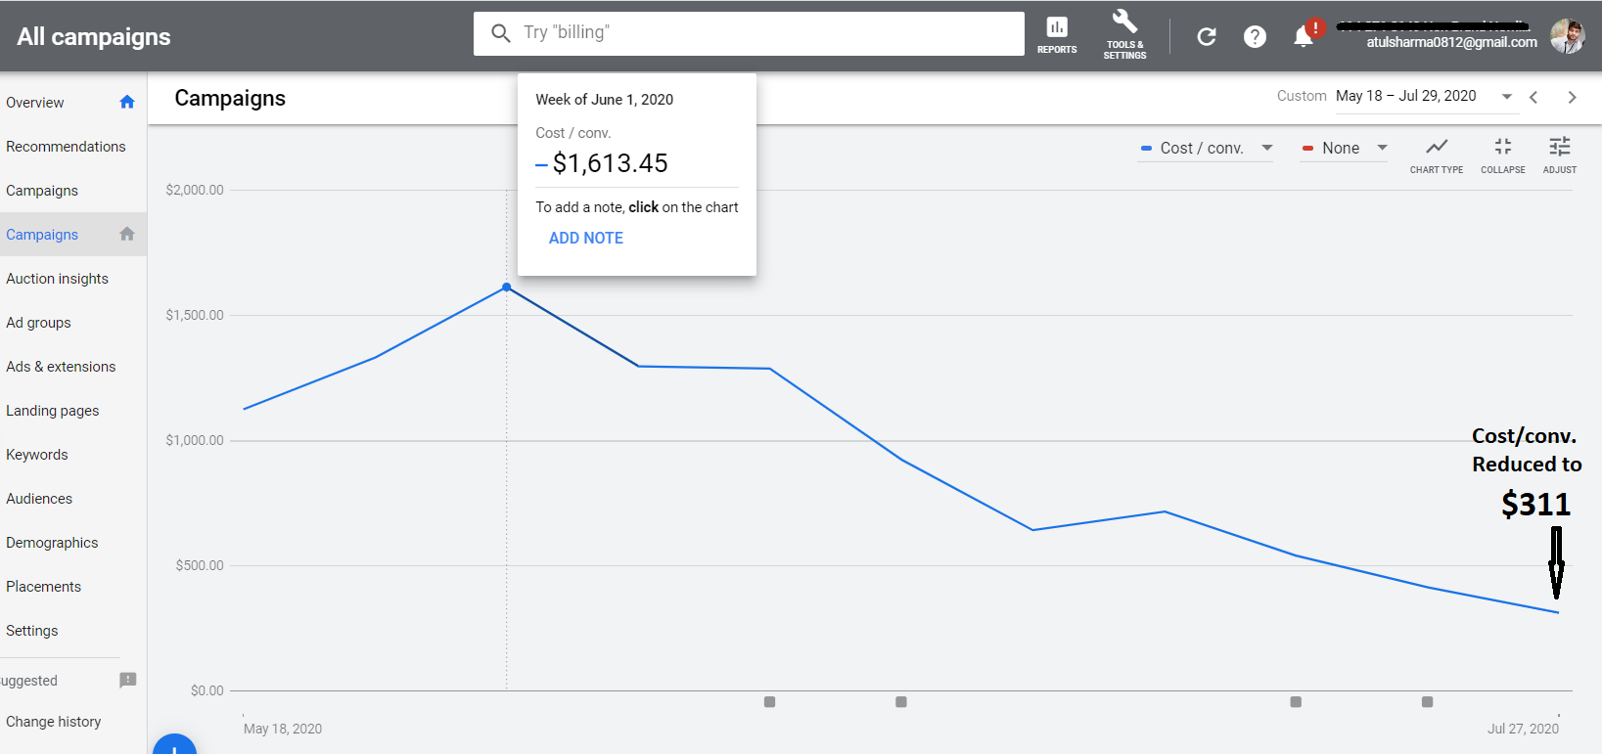Open the Reports icon
This screenshot has width=1602, height=754.
coord(1057,34)
